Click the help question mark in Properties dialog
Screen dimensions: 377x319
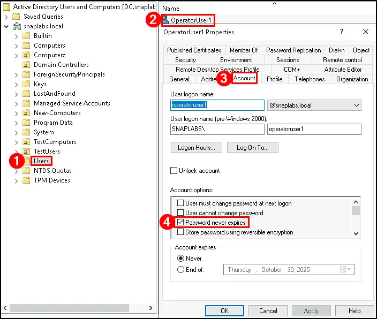coord(342,32)
